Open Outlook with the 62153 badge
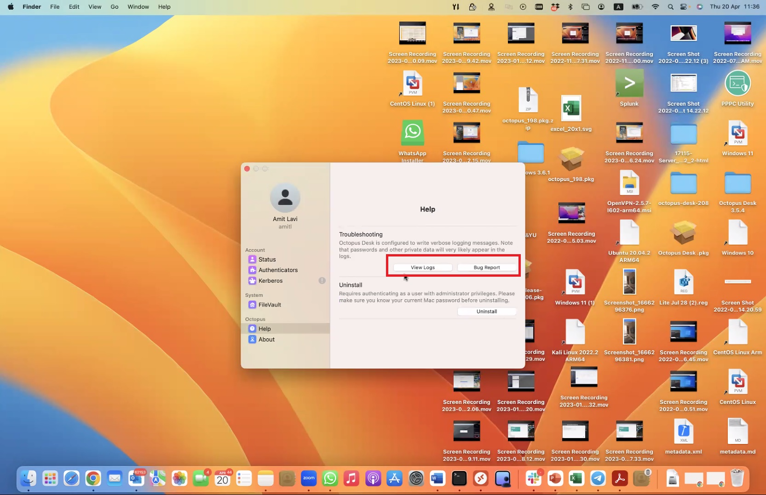This screenshot has width=766, height=495. [x=136, y=478]
